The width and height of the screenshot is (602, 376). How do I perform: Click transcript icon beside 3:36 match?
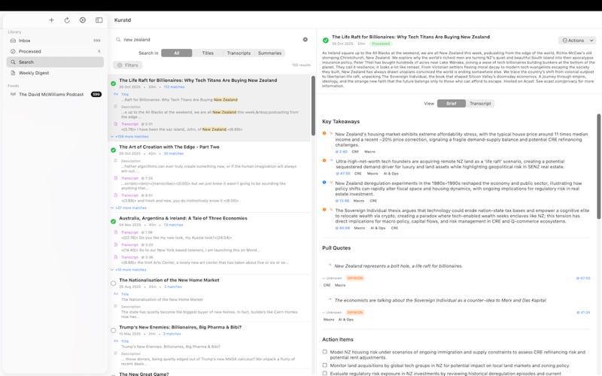[116, 257]
